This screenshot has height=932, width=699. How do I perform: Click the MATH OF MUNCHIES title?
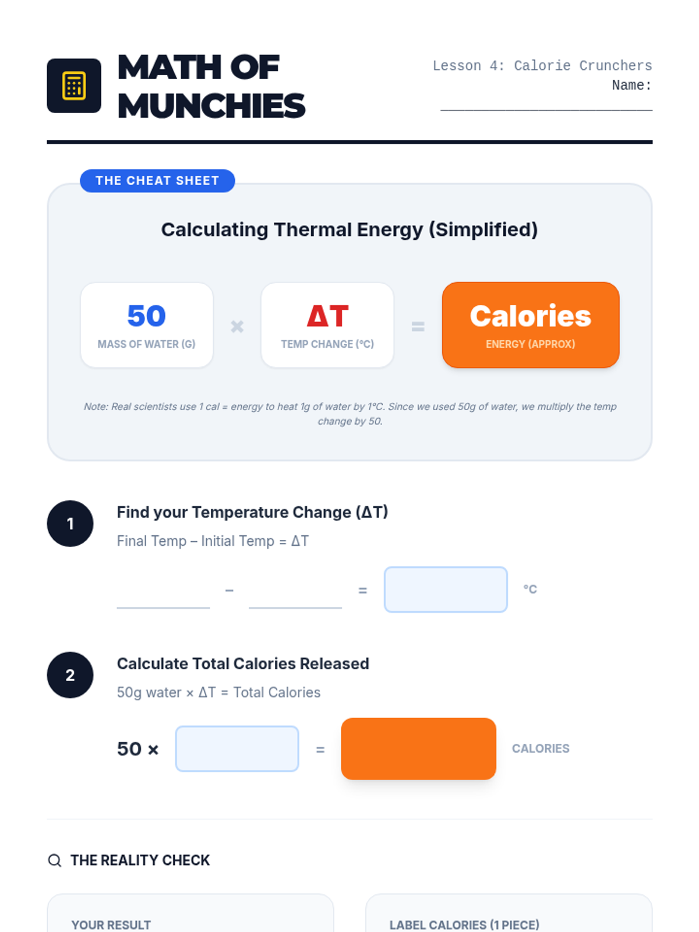coord(211,86)
